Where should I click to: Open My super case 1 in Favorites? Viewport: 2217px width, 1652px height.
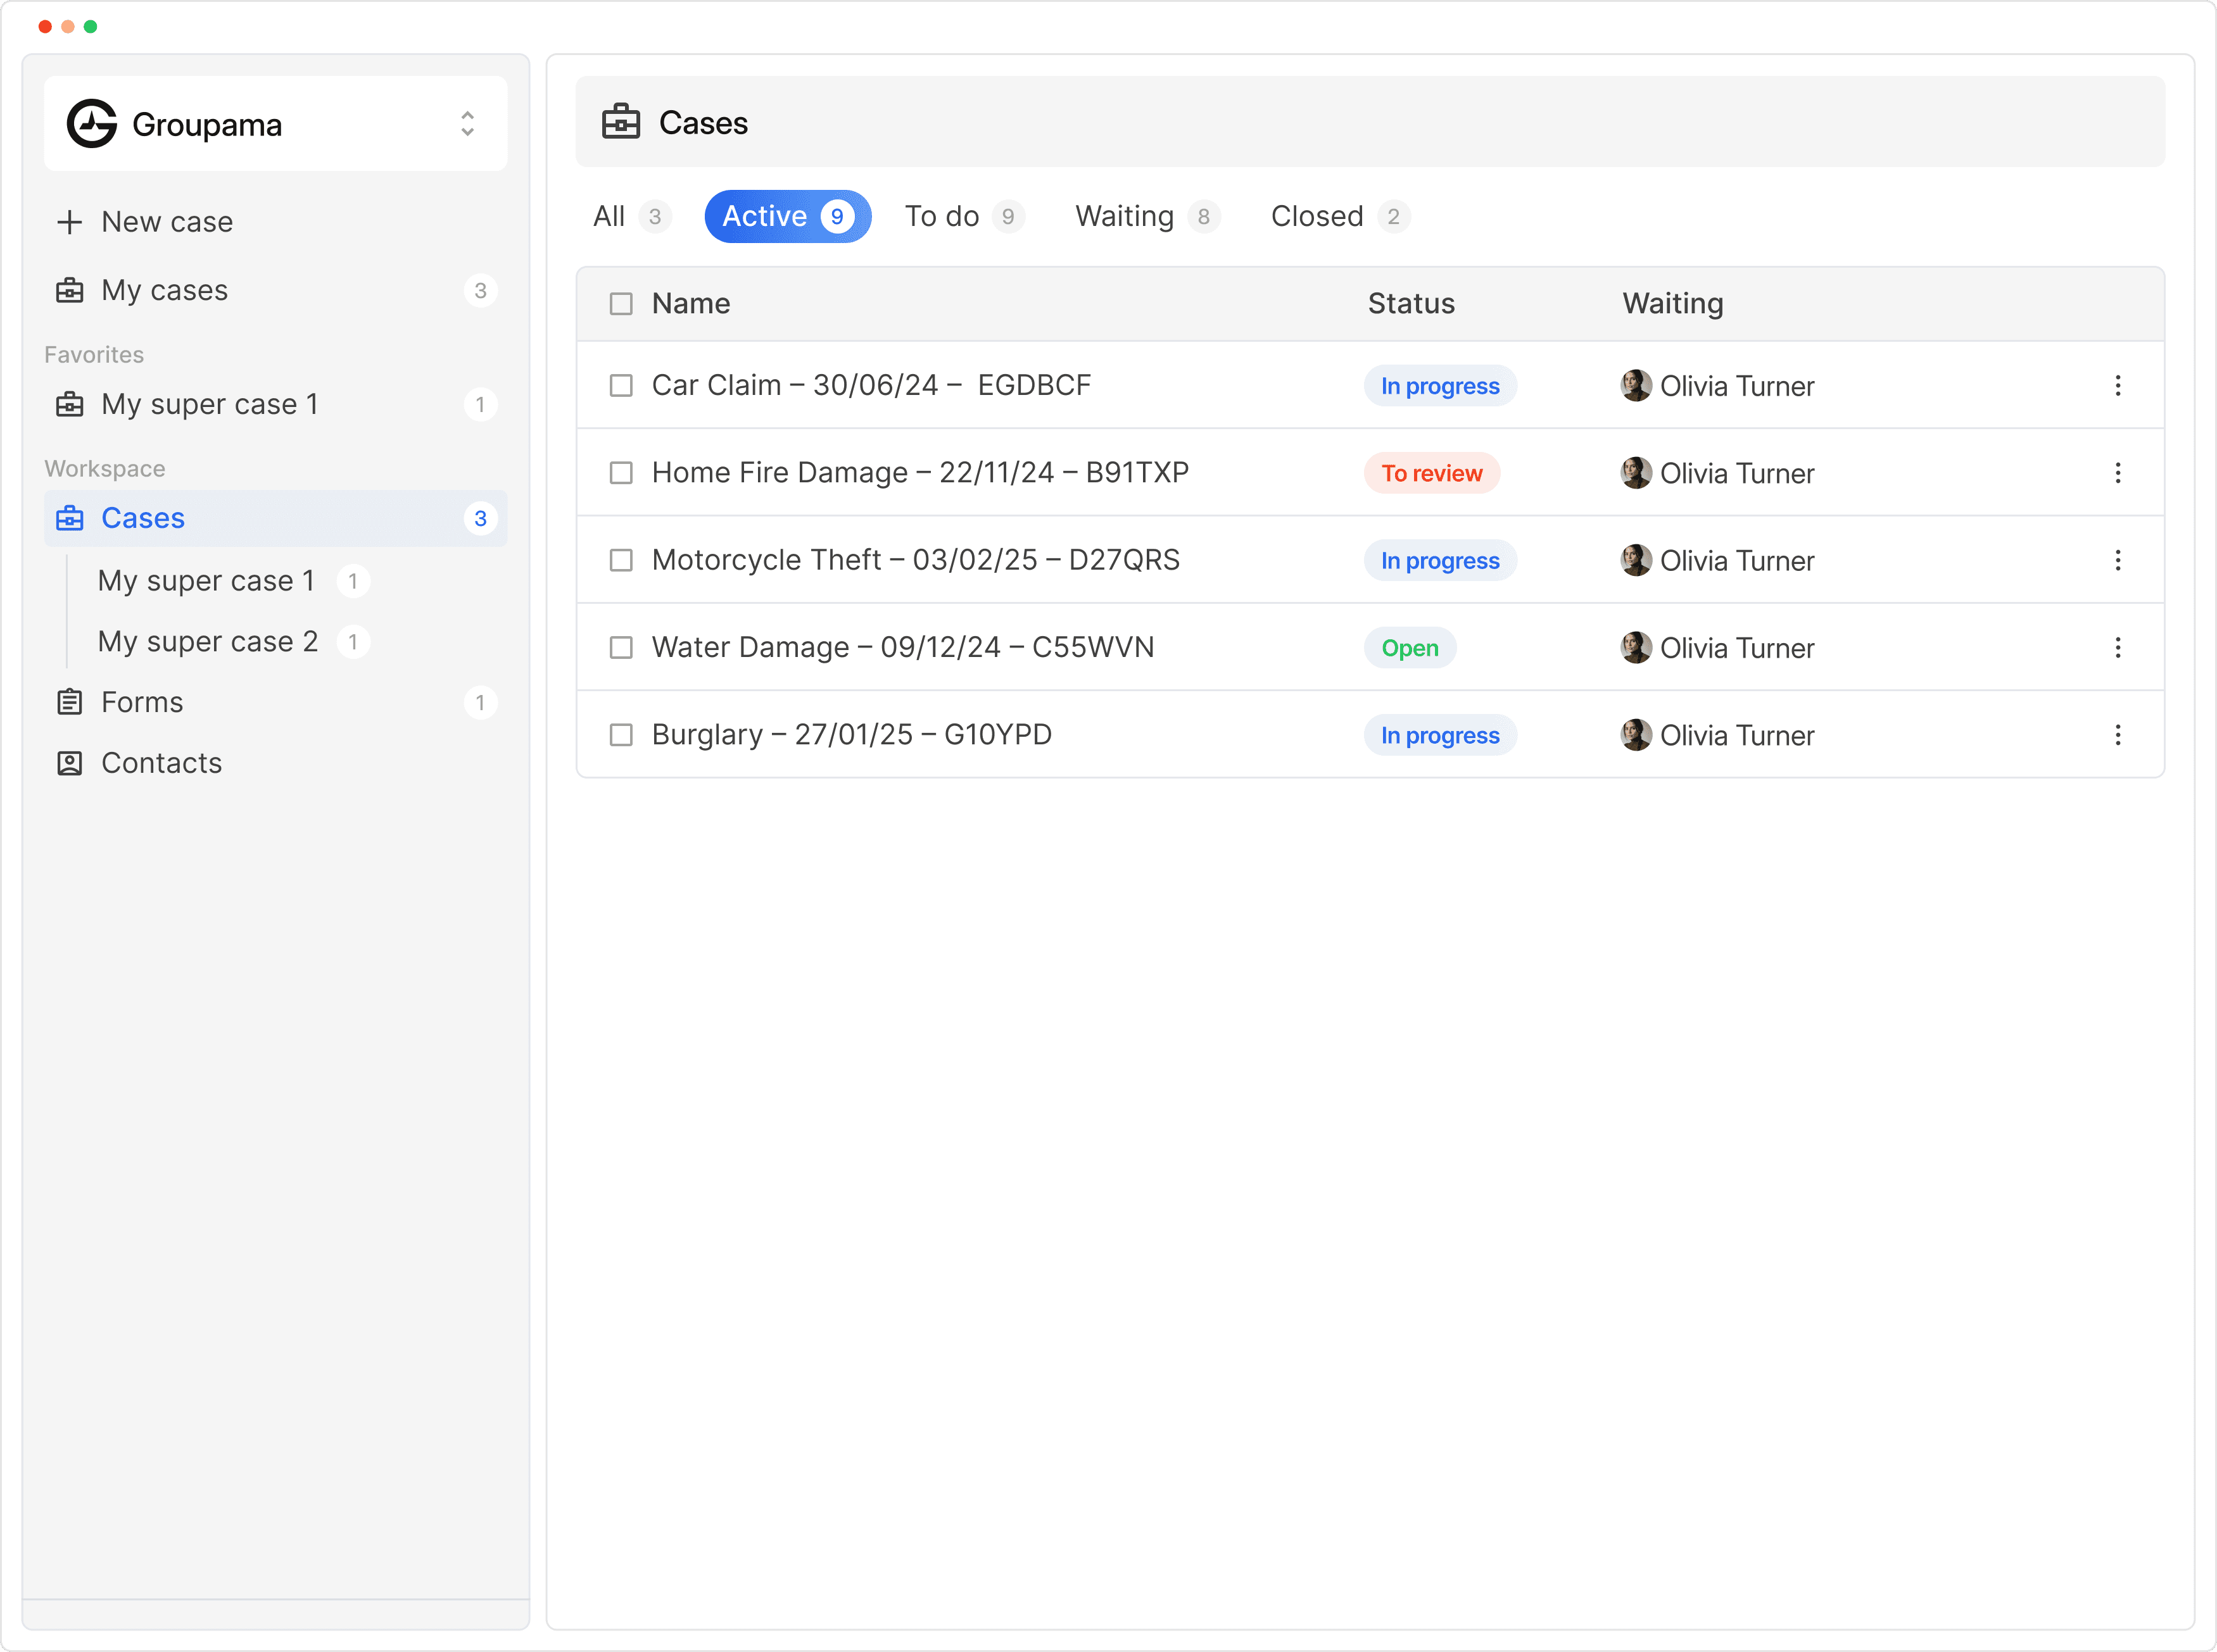tap(210, 404)
